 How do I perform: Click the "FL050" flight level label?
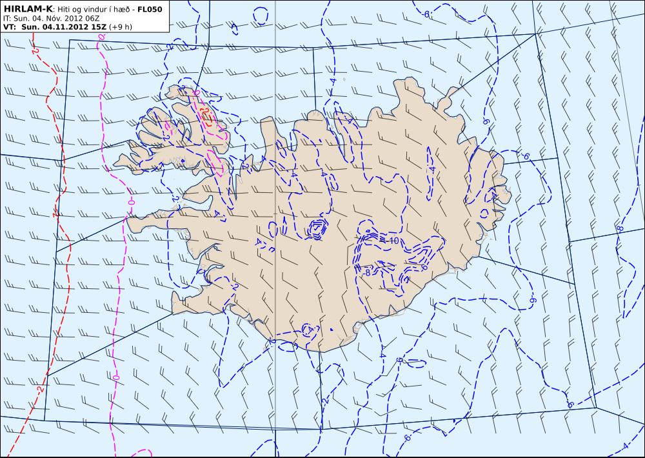[x=150, y=9]
